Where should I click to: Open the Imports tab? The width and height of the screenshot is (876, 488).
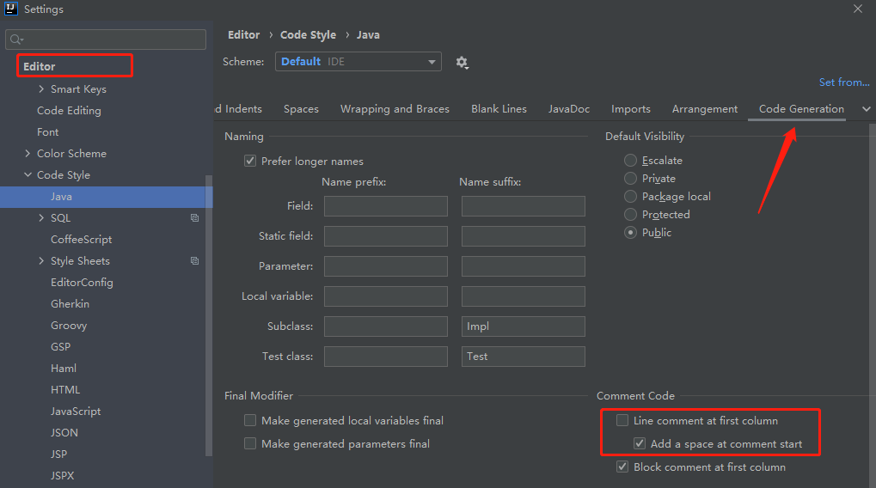630,109
